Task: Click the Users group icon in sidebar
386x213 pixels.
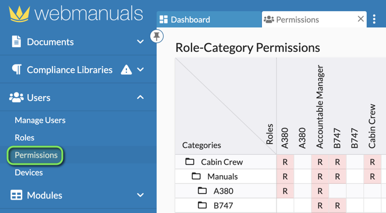Action: point(16,97)
